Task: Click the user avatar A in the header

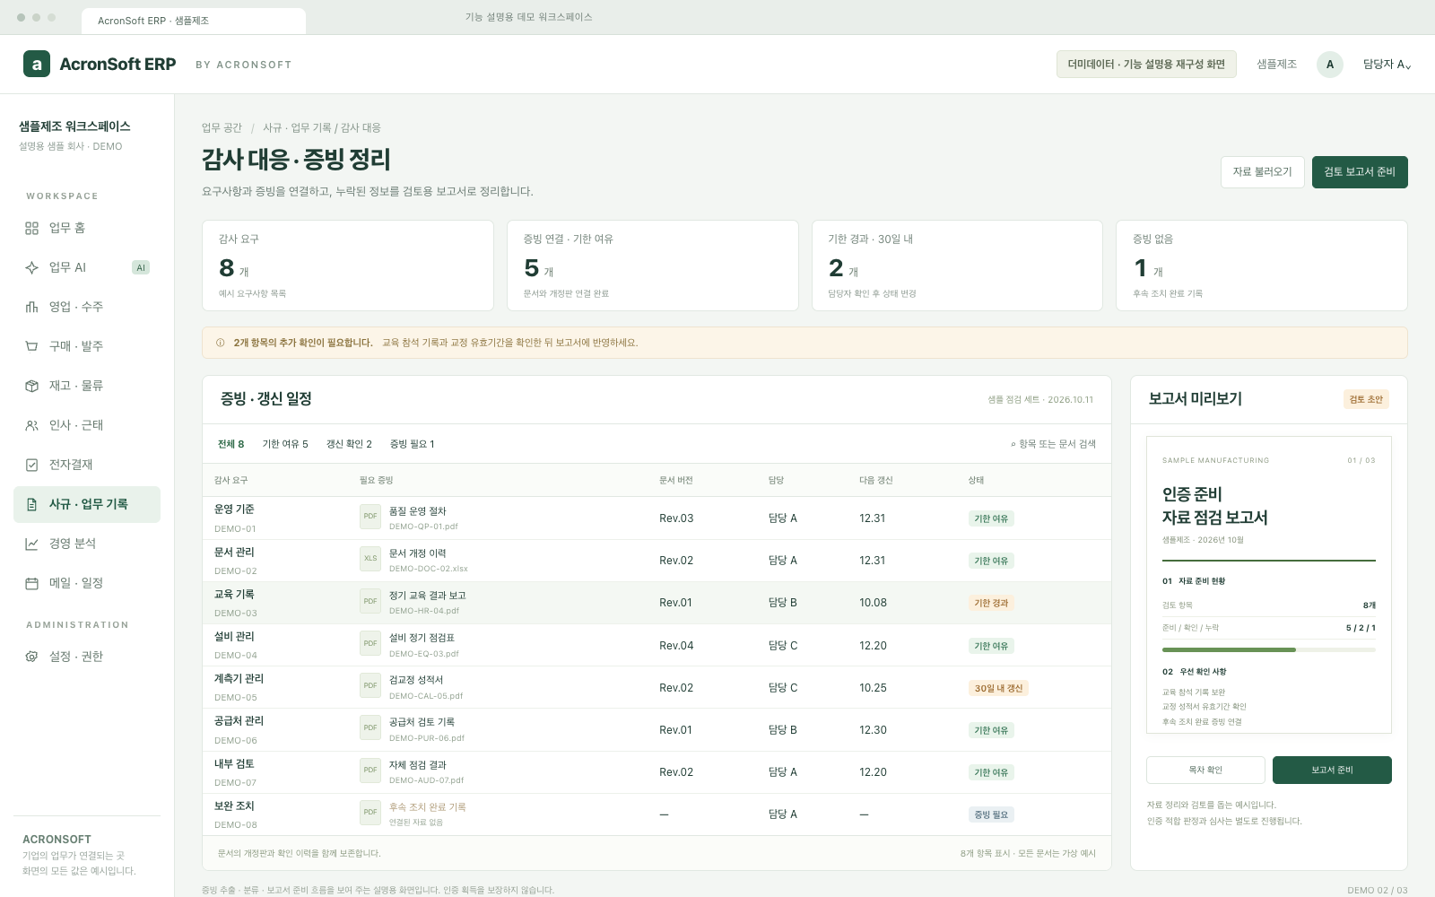Action: (1330, 65)
